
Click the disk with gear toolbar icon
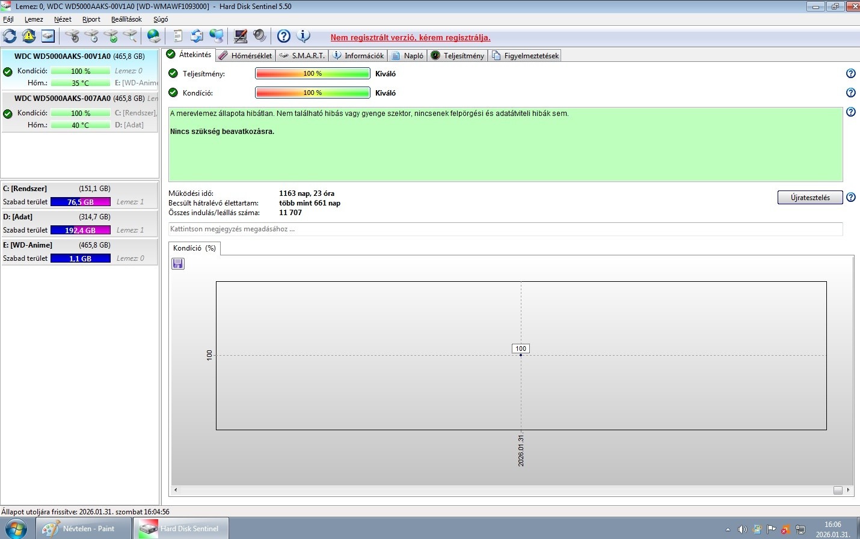pos(72,36)
